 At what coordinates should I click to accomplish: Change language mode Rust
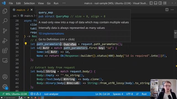tap(144, 94)
